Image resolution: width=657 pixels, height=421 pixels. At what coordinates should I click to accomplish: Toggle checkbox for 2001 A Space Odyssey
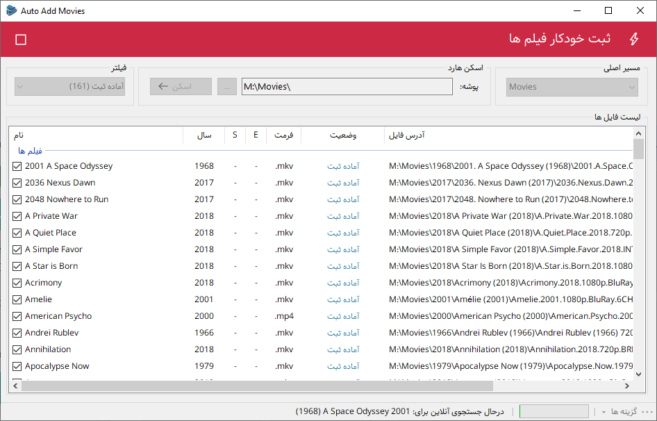click(17, 167)
